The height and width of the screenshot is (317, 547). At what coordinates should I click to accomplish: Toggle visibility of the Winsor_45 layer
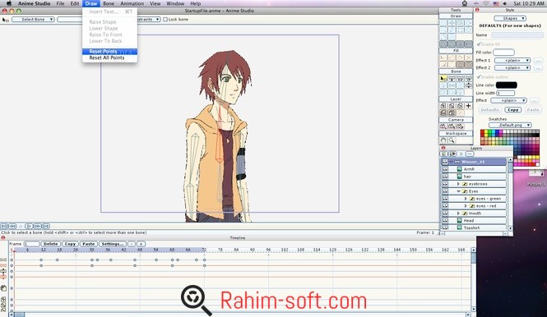(x=445, y=162)
